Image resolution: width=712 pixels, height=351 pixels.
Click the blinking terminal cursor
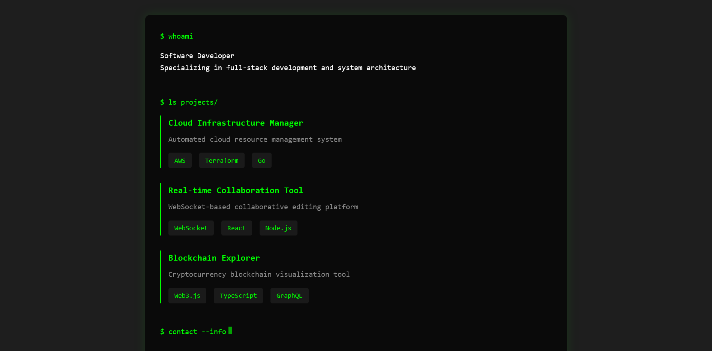231,331
